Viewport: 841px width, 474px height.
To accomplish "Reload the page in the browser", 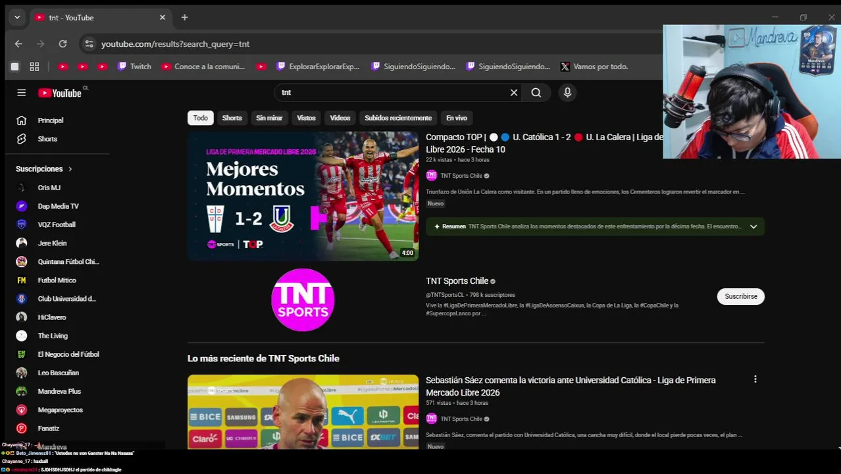I will click(x=63, y=44).
